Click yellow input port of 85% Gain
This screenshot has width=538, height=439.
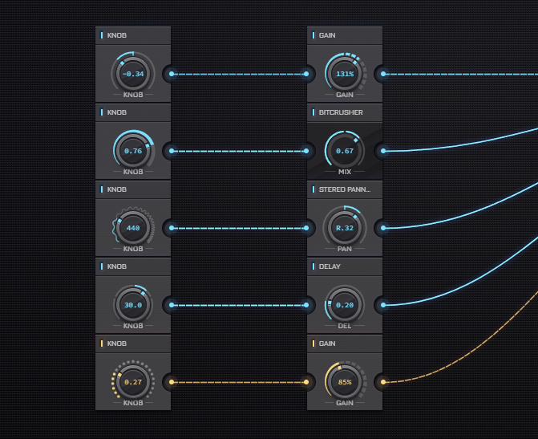pos(306,382)
